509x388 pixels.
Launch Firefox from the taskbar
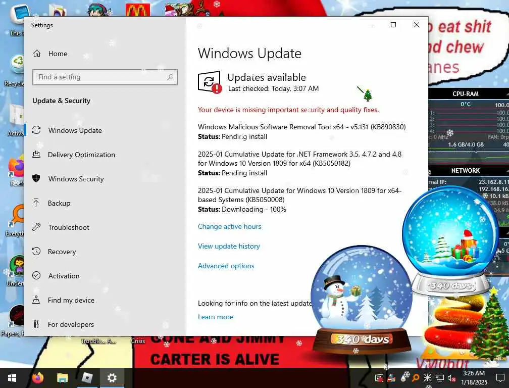pos(38,378)
